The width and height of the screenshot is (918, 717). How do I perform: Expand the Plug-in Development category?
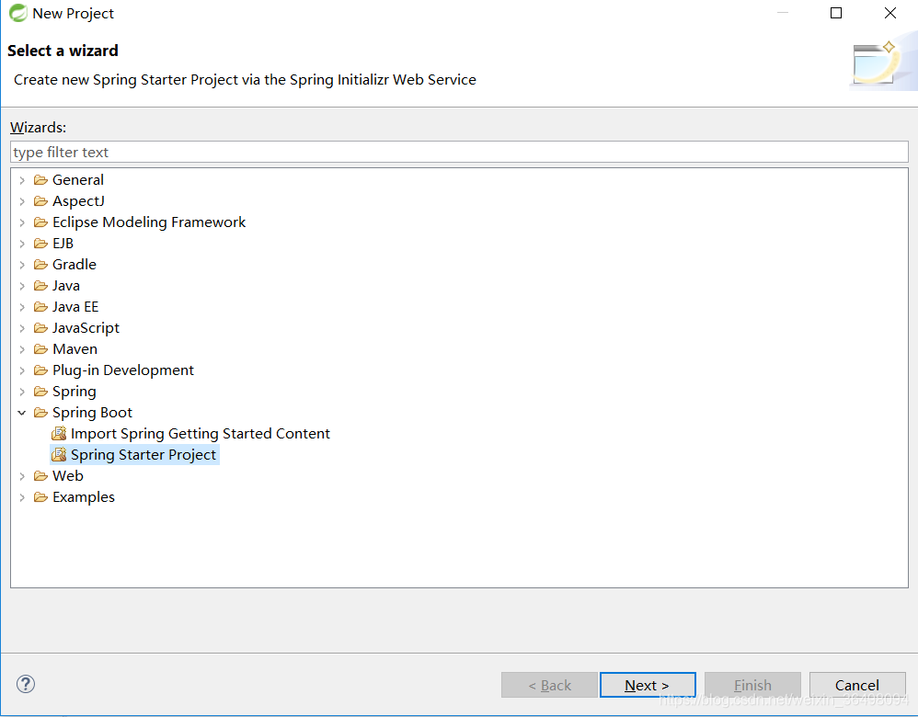coord(22,370)
